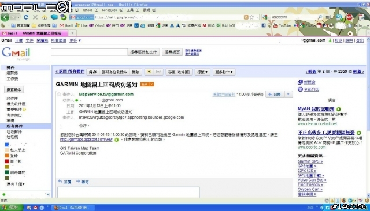Screen dimensions: 370x211
Task: Open the Live bookmark with Windows flag
Action: 81,25
